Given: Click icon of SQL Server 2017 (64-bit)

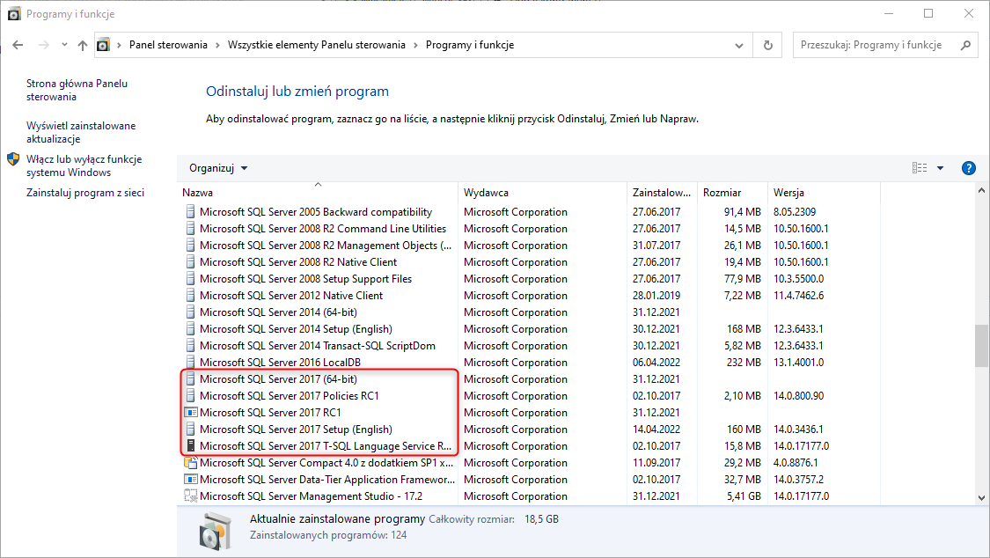Looking at the screenshot, I should pos(191,378).
